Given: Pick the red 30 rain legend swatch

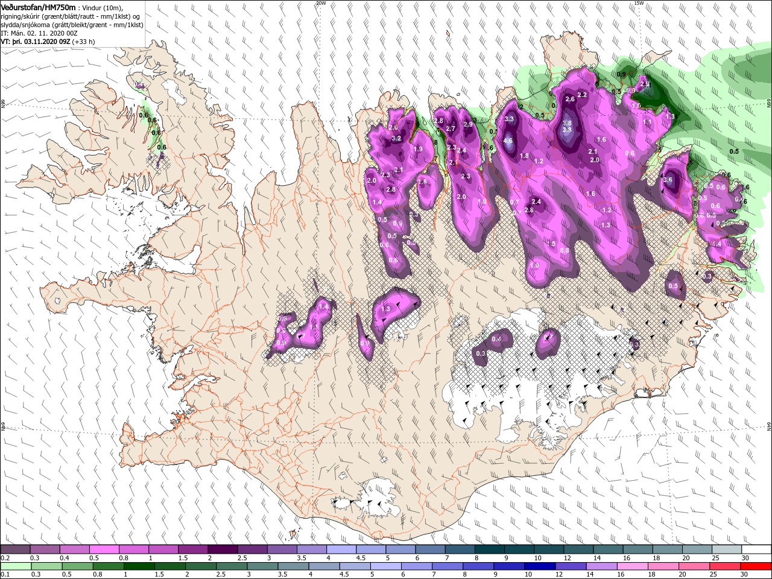Looking at the screenshot, I should pos(756,566).
